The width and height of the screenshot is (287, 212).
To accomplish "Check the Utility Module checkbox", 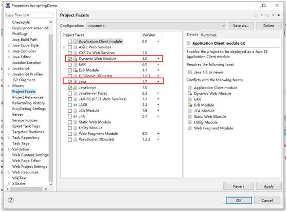I will pos(70,128).
